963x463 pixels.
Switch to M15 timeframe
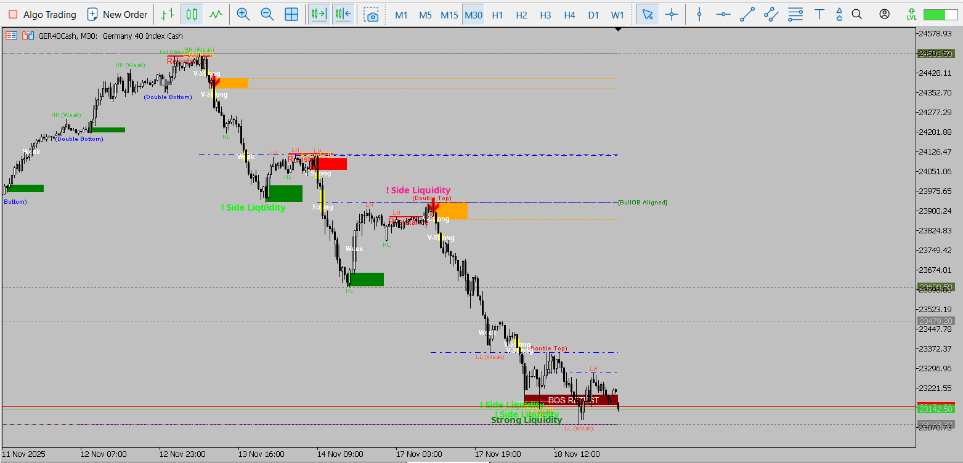point(449,15)
